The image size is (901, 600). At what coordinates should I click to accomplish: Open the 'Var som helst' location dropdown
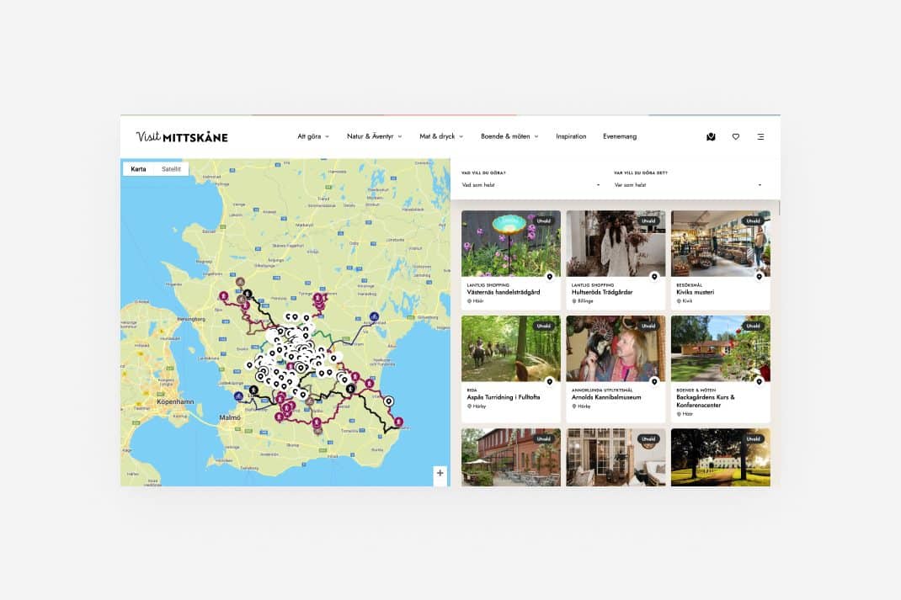click(688, 185)
